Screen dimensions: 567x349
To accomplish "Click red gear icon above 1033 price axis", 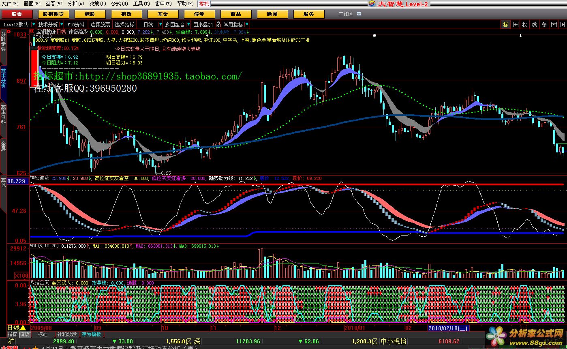I will (9, 31).
